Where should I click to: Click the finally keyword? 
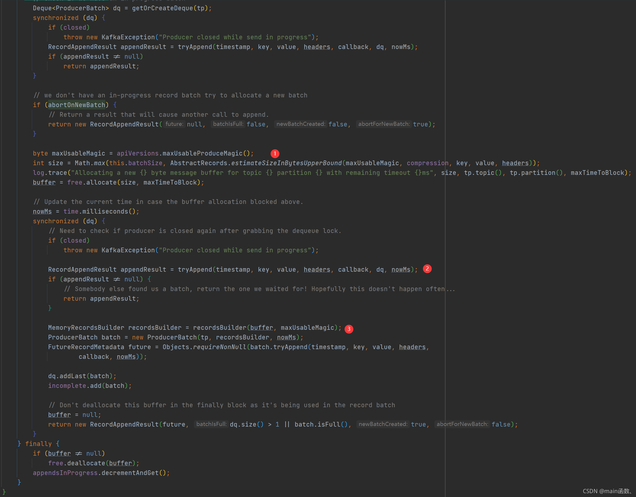point(38,444)
